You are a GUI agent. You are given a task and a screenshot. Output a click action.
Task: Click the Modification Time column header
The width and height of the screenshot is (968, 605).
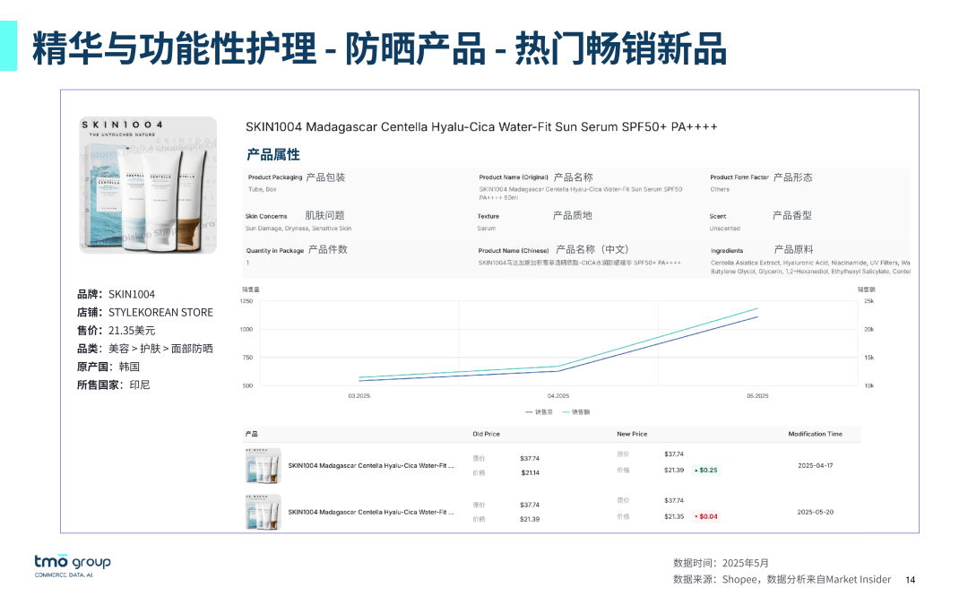[x=815, y=434]
